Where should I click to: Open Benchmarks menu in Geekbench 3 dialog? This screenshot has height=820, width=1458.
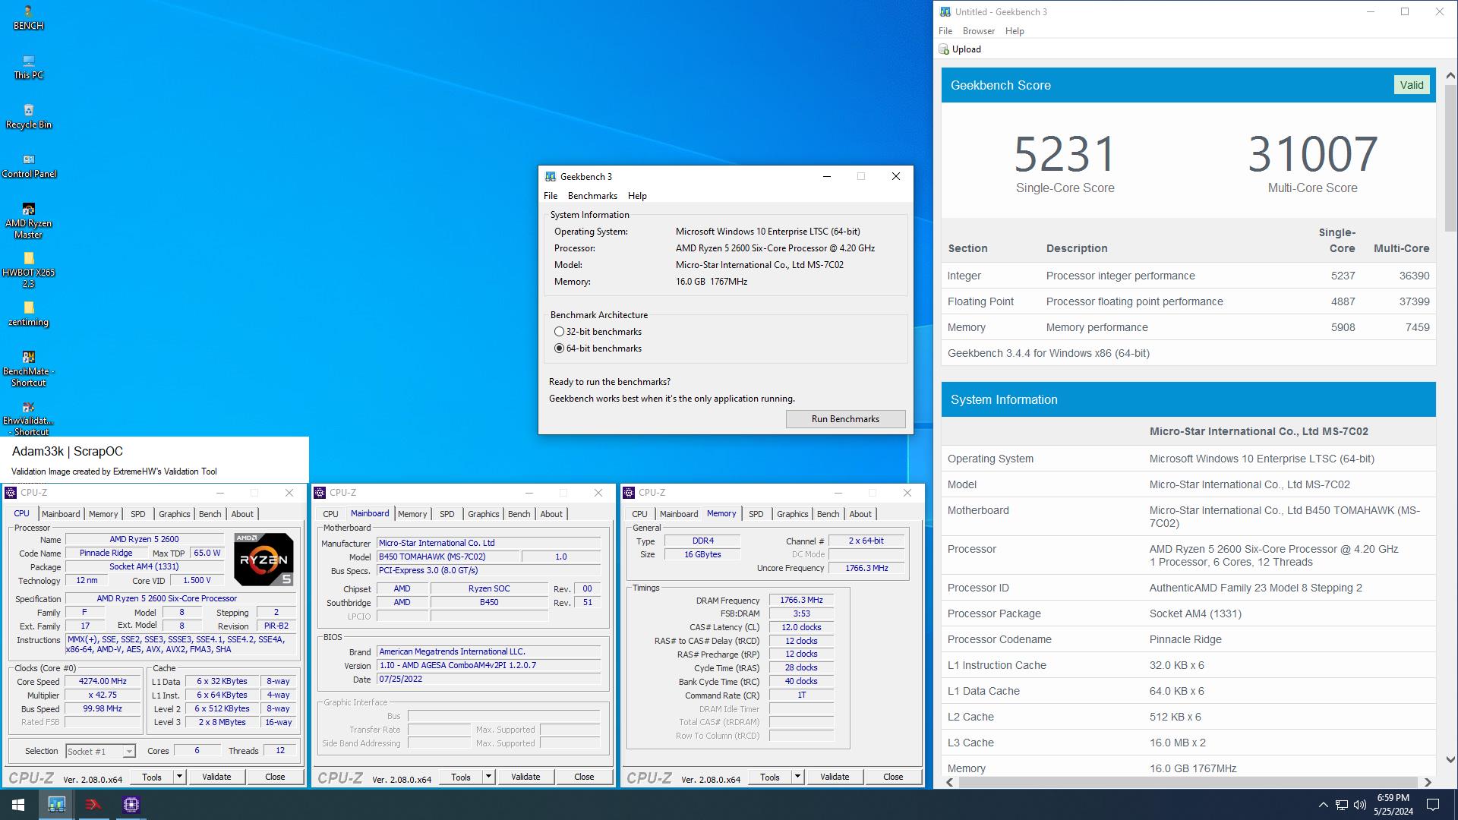click(x=592, y=196)
